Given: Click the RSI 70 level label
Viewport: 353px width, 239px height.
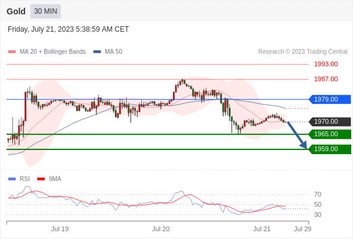Looking at the screenshot, I should [318, 194].
